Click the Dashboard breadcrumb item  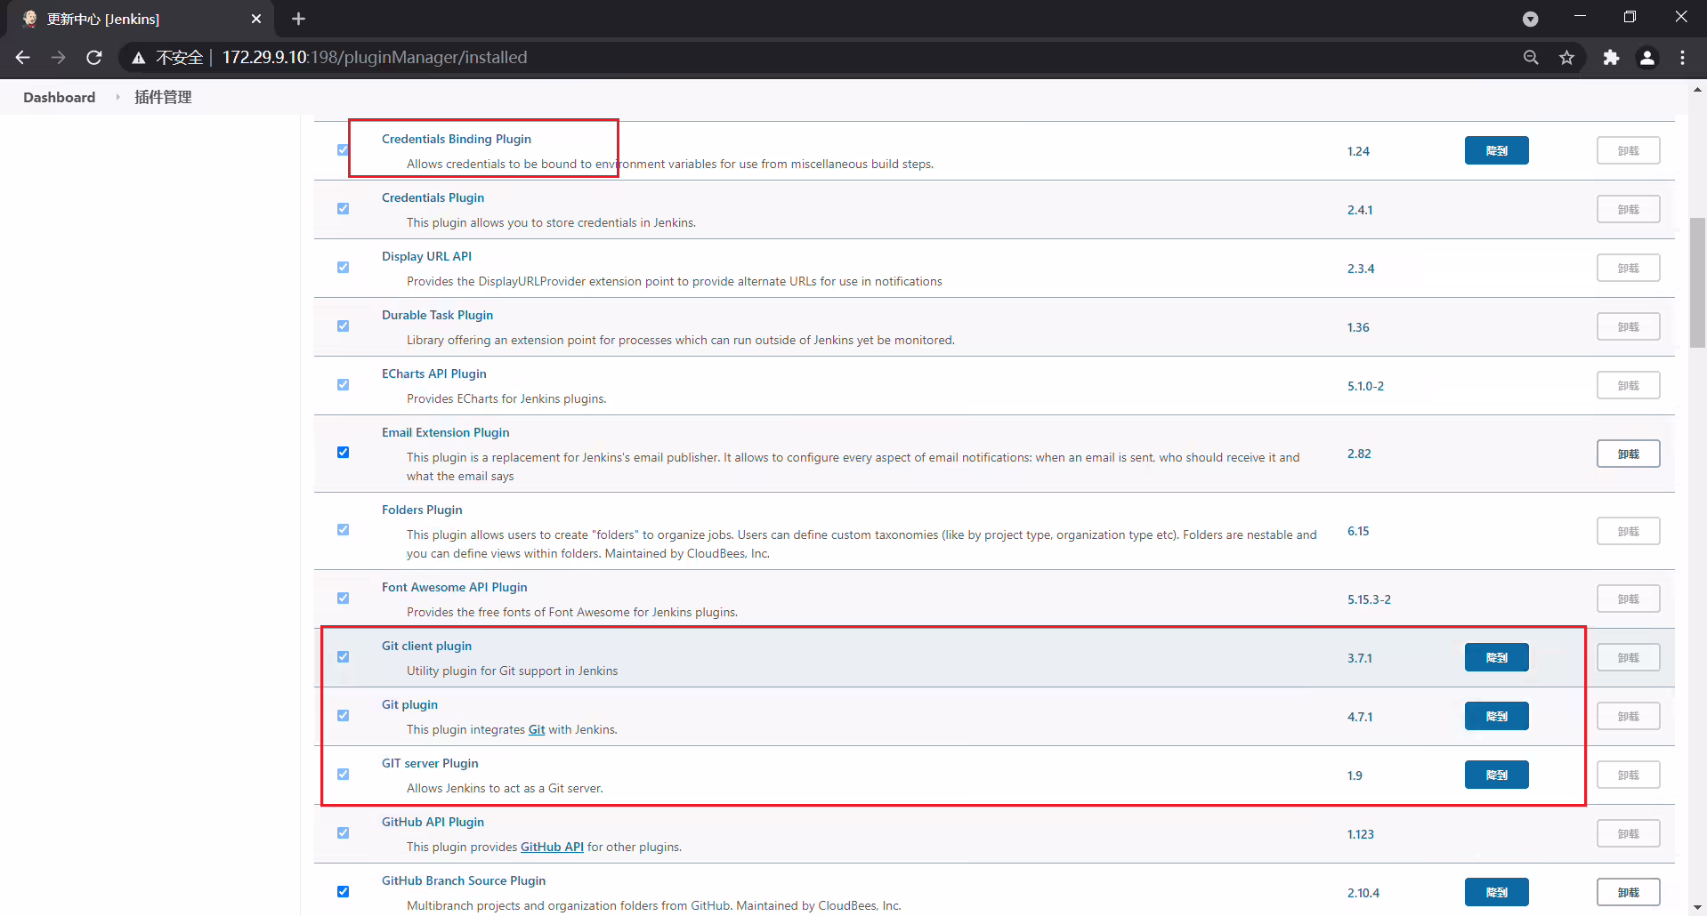coord(59,97)
